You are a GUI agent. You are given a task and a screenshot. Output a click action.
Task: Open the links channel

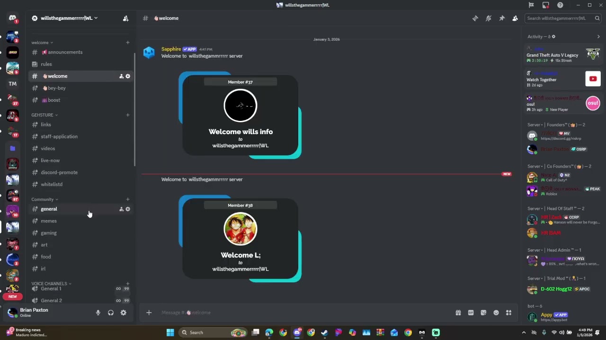click(81, 125)
